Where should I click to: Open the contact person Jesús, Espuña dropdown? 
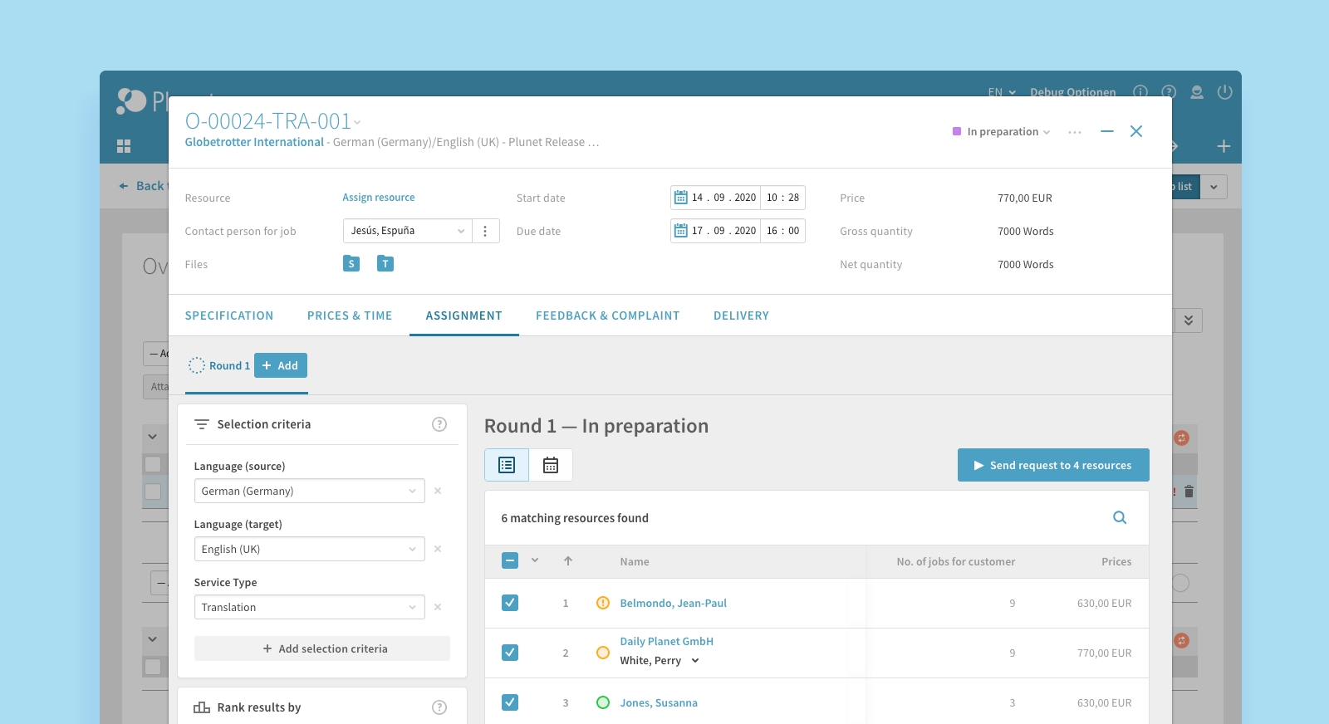click(408, 231)
